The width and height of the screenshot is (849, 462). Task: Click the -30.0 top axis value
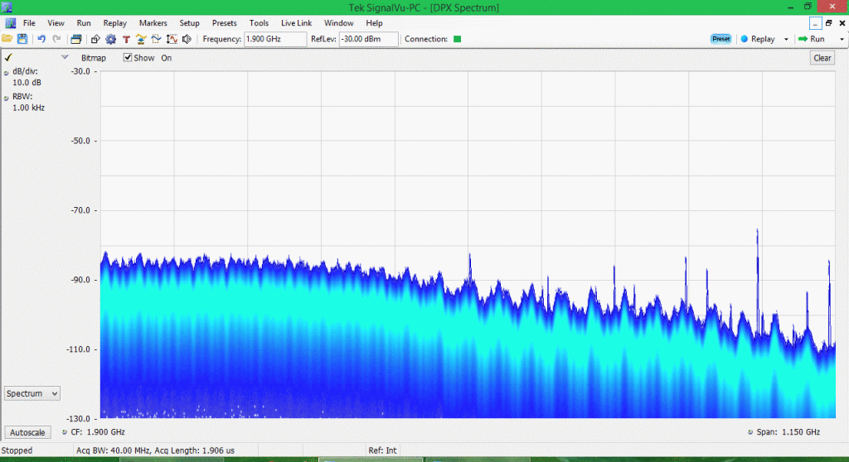click(x=81, y=71)
